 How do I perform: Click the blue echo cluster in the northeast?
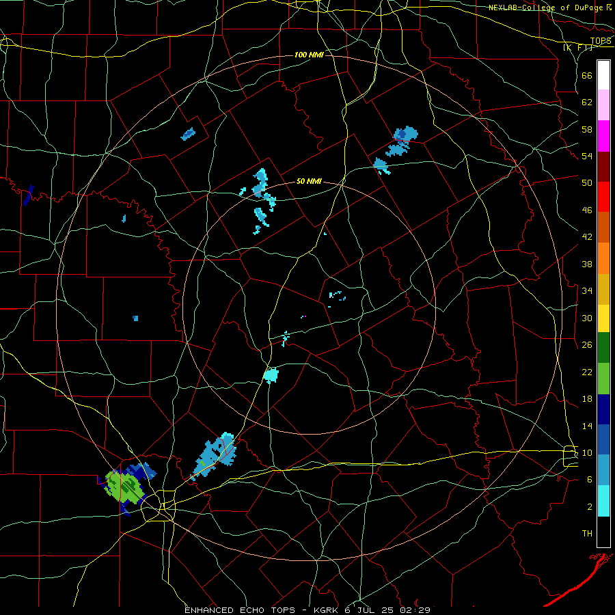point(401,141)
